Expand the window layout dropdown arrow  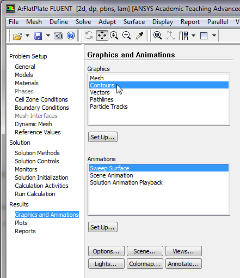[194, 36]
